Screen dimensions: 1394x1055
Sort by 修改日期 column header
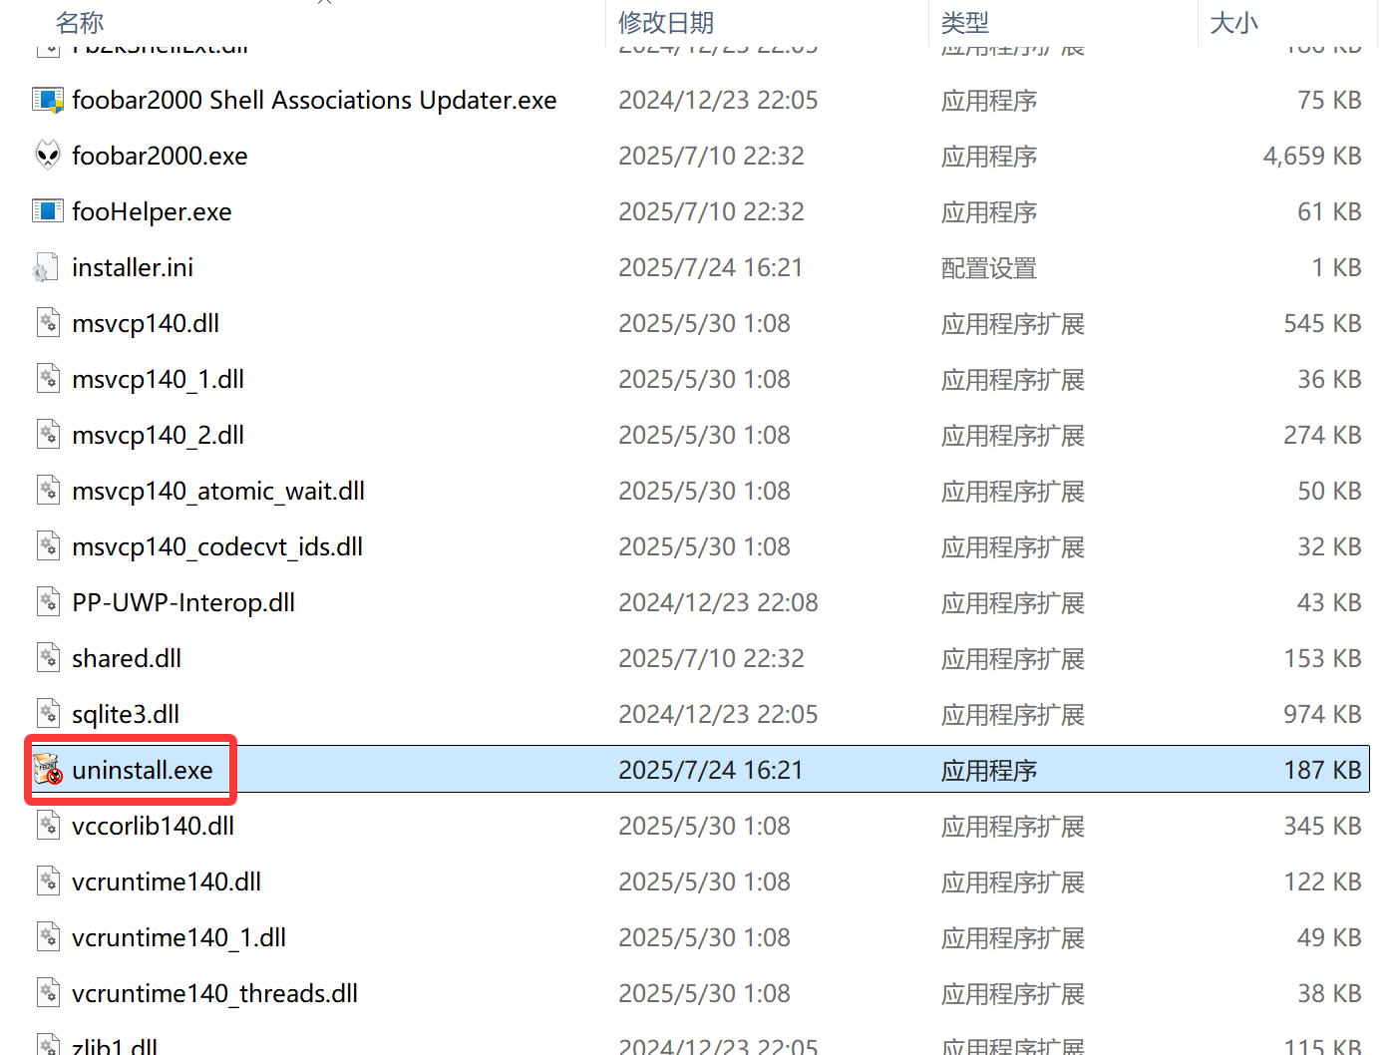pyautogui.click(x=666, y=22)
